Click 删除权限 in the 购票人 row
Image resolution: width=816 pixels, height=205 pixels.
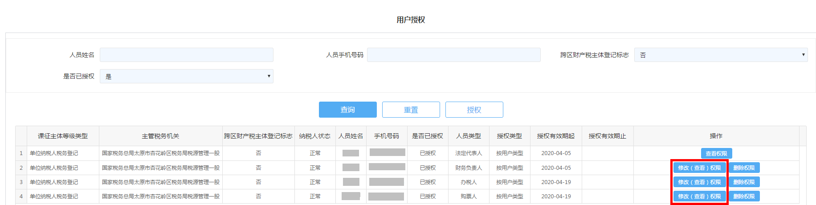(x=744, y=197)
